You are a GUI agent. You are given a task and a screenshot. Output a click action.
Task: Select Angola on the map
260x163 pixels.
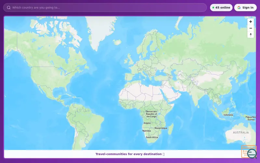[x=147, y=123]
